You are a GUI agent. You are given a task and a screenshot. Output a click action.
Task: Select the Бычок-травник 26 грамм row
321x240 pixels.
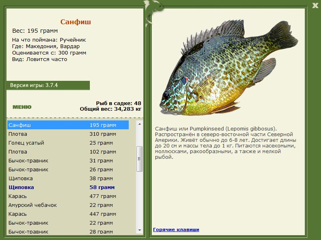[68, 170]
